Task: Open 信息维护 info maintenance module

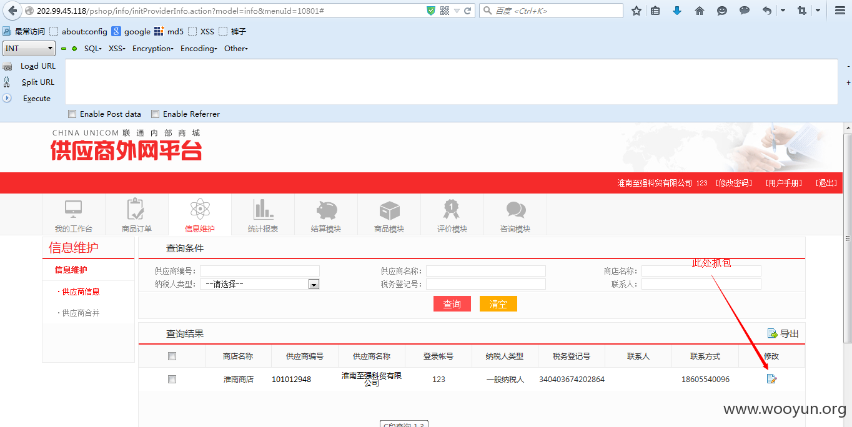Action: click(199, 215)
